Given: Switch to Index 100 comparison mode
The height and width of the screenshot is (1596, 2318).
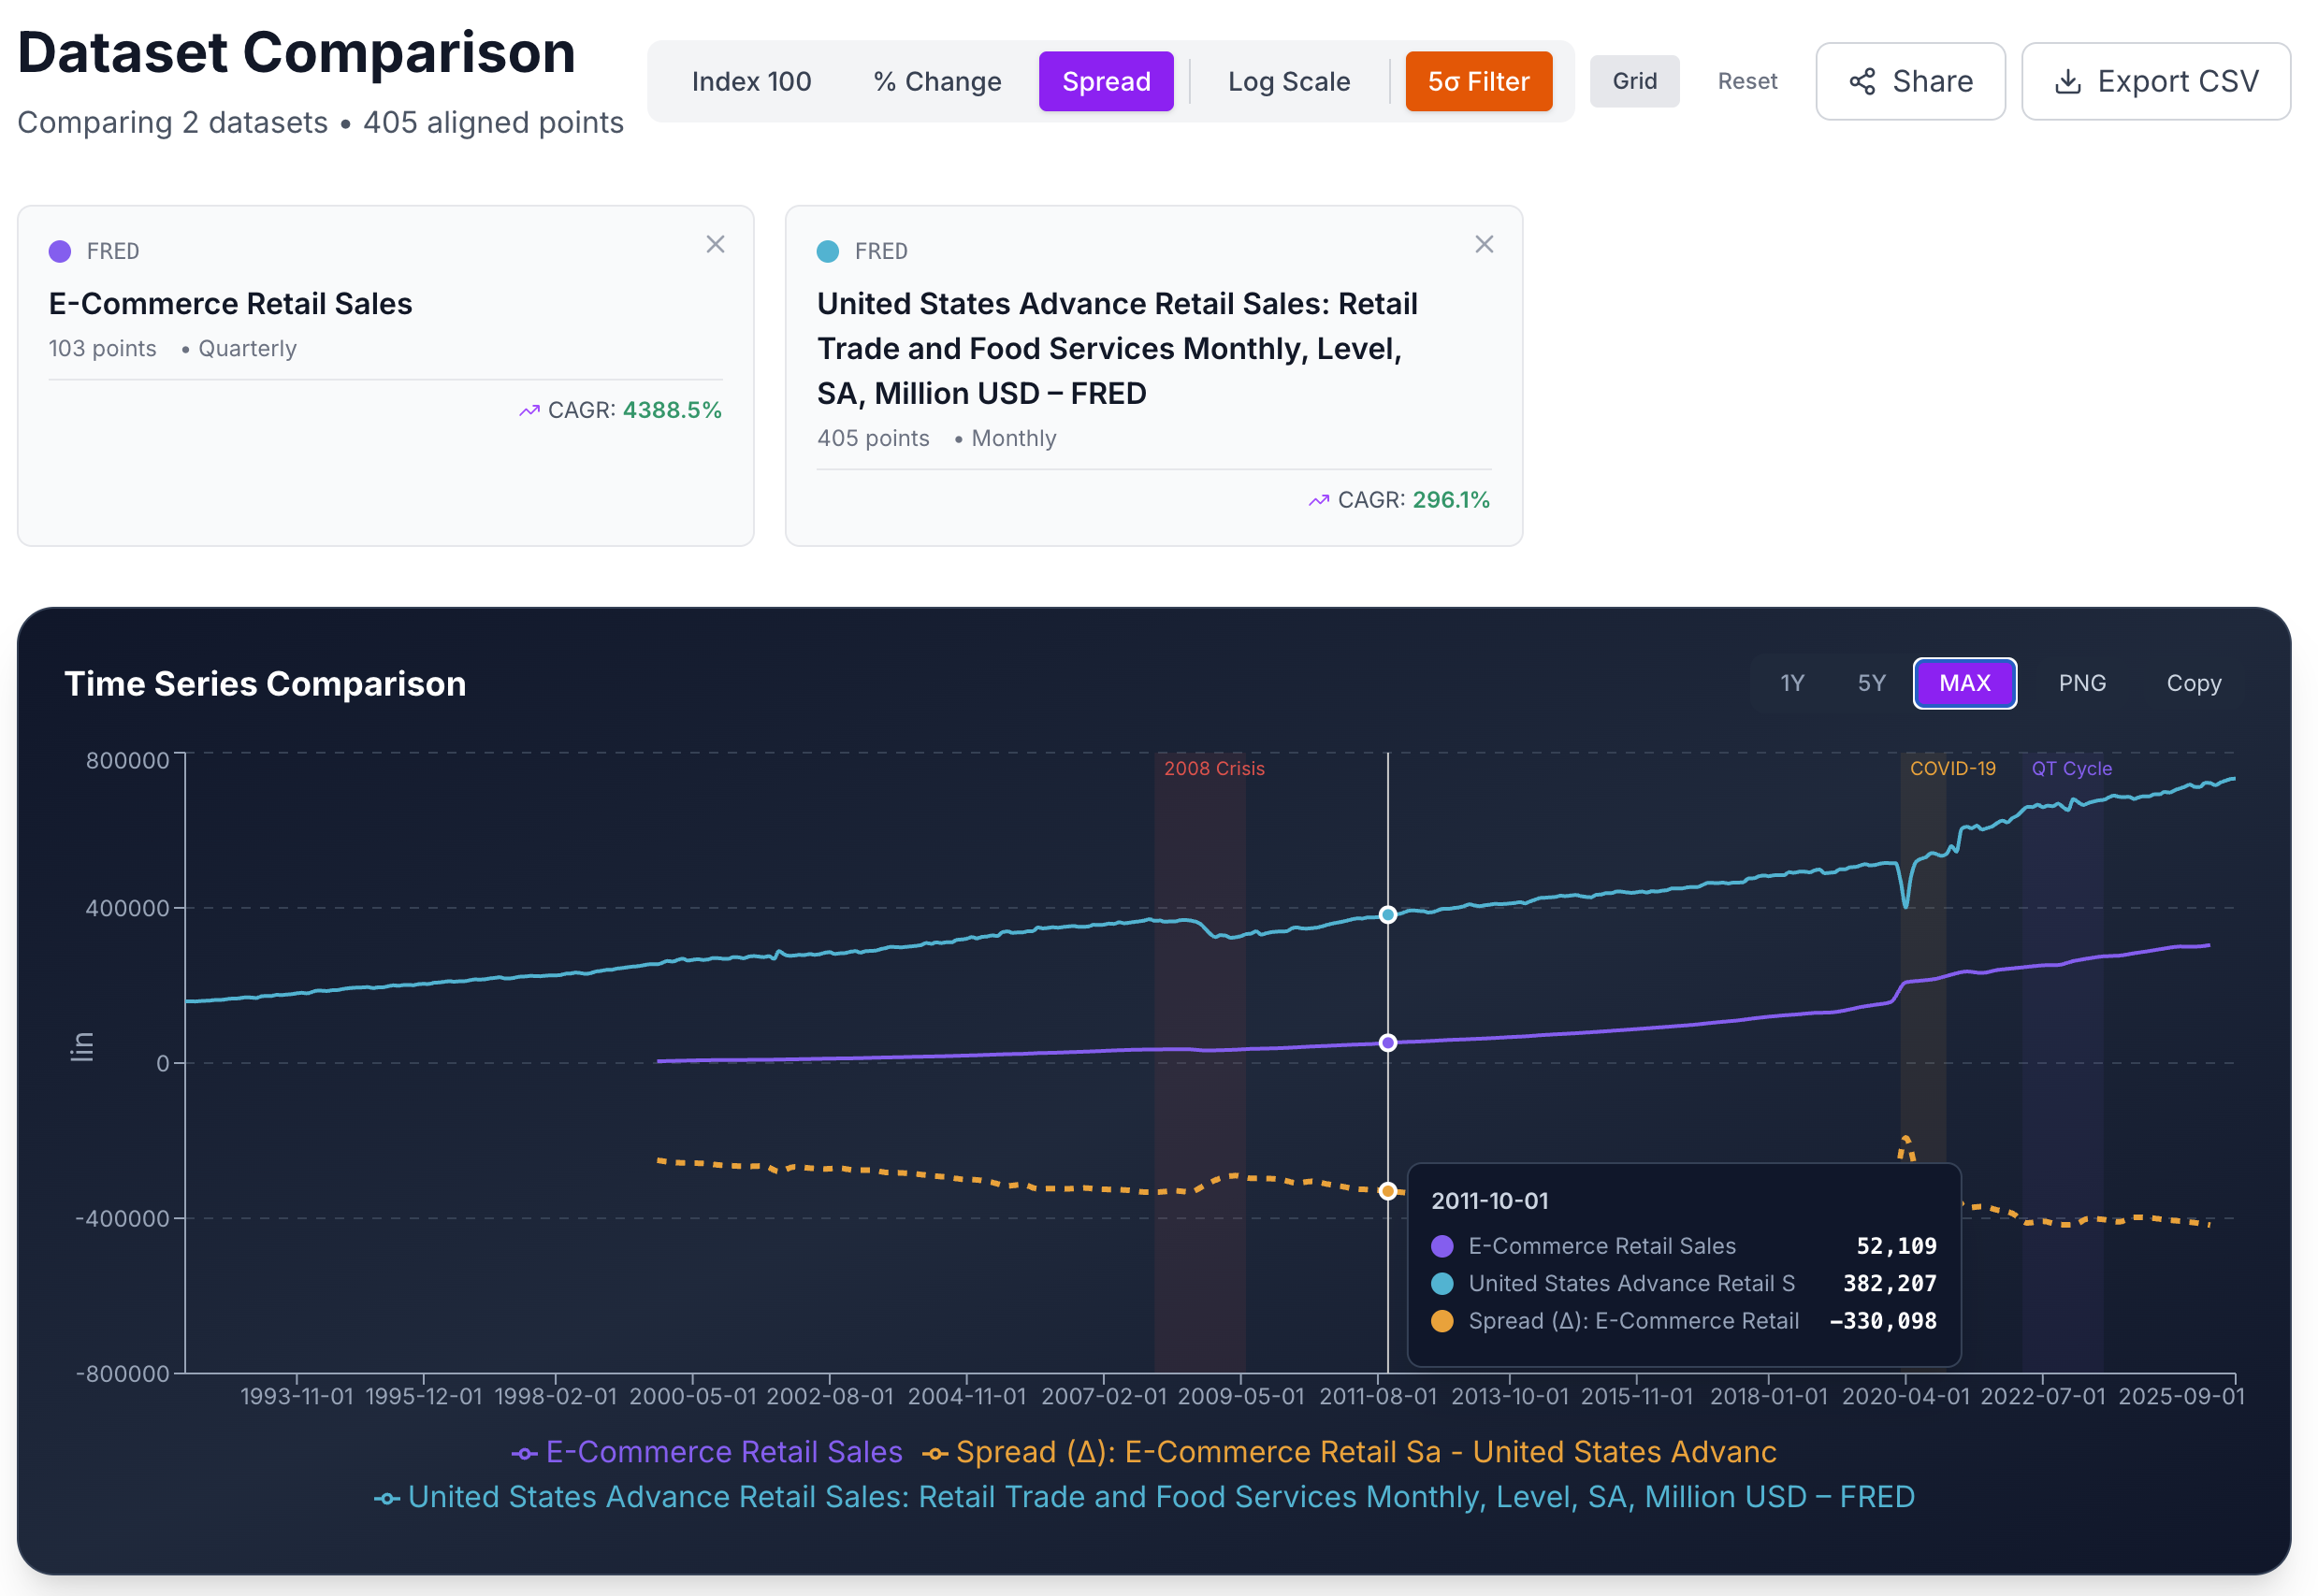Looking at the screenshot, I should pos(751,81).
